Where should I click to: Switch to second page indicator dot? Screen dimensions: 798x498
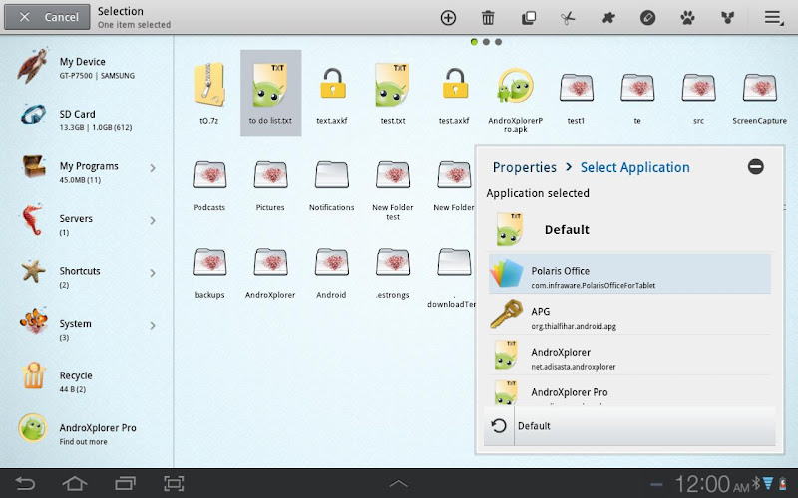tap(486, 42)
